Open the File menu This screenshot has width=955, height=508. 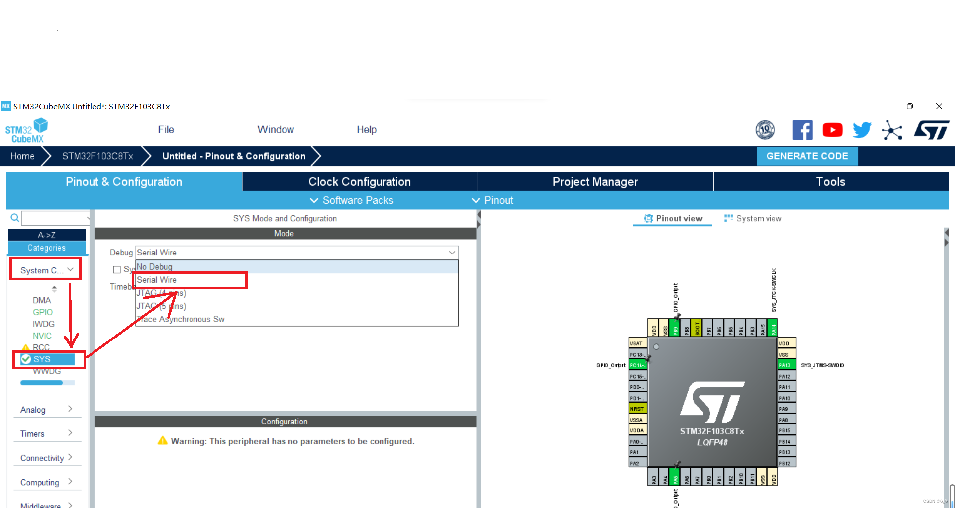166,130
